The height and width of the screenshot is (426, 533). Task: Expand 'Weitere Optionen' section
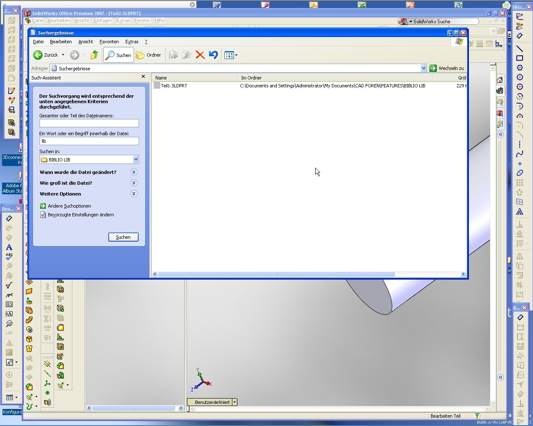click(134, 194)
